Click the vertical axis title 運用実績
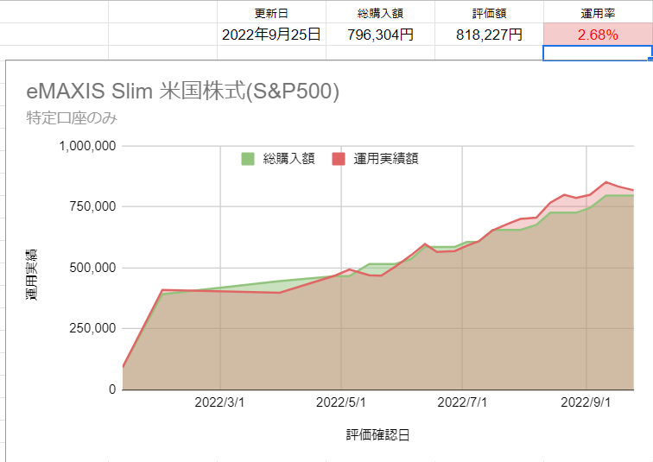This screenshot has height=462, width=653. (x=32, y=275)
